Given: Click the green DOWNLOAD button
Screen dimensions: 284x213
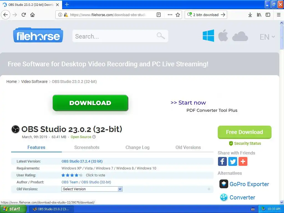Looking at the screenshot, I should coord(90,103).
